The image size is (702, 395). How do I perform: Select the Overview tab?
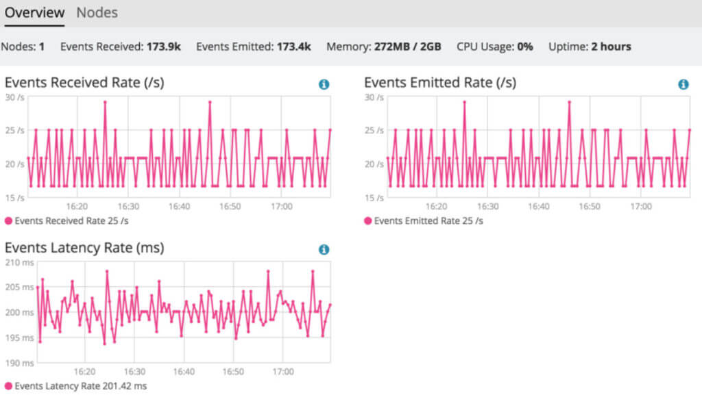(x=34, y=12)
